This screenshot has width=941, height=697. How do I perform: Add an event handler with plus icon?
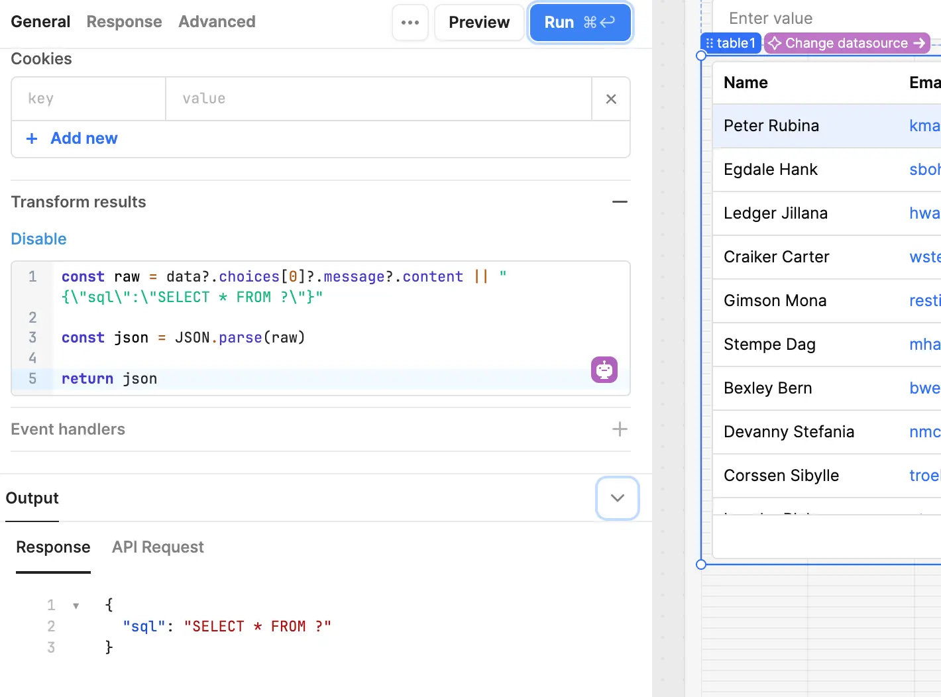[x=620, y=429]
